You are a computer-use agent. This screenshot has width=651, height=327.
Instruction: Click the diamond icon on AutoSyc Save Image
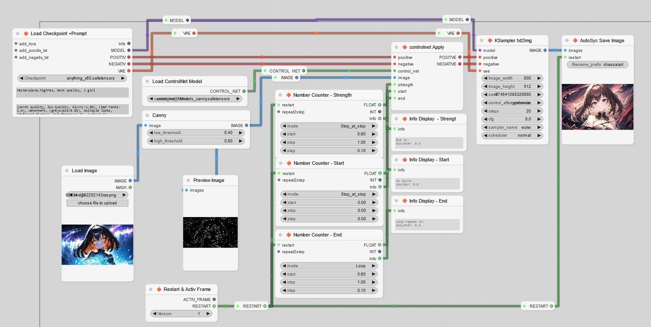tap(575, 40)
